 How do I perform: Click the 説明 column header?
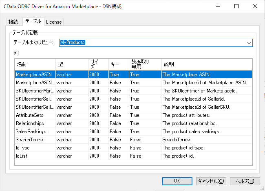[x=206, y=64]
